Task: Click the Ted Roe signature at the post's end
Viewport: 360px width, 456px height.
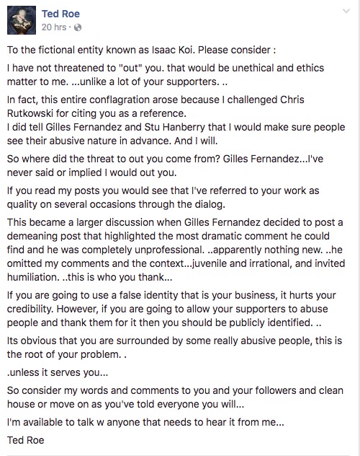Action: click(x=25, y=440)
